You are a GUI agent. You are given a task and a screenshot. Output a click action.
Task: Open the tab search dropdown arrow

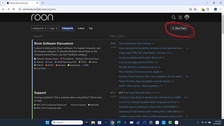3,3
